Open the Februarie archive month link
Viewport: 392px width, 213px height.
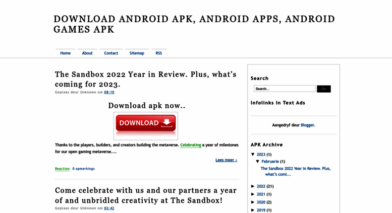click(270, 161)
